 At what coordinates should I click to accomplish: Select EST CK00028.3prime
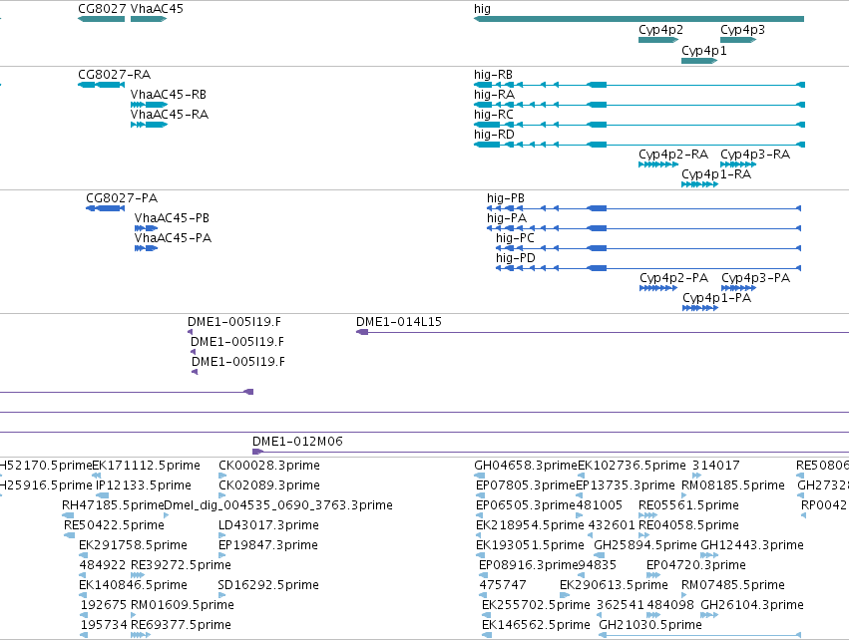269,466
